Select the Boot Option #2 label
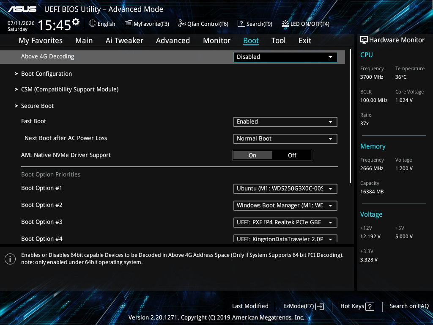Screen dimensions: 433x325 42,205
